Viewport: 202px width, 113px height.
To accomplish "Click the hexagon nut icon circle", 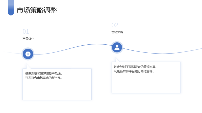I will (28, 54).
